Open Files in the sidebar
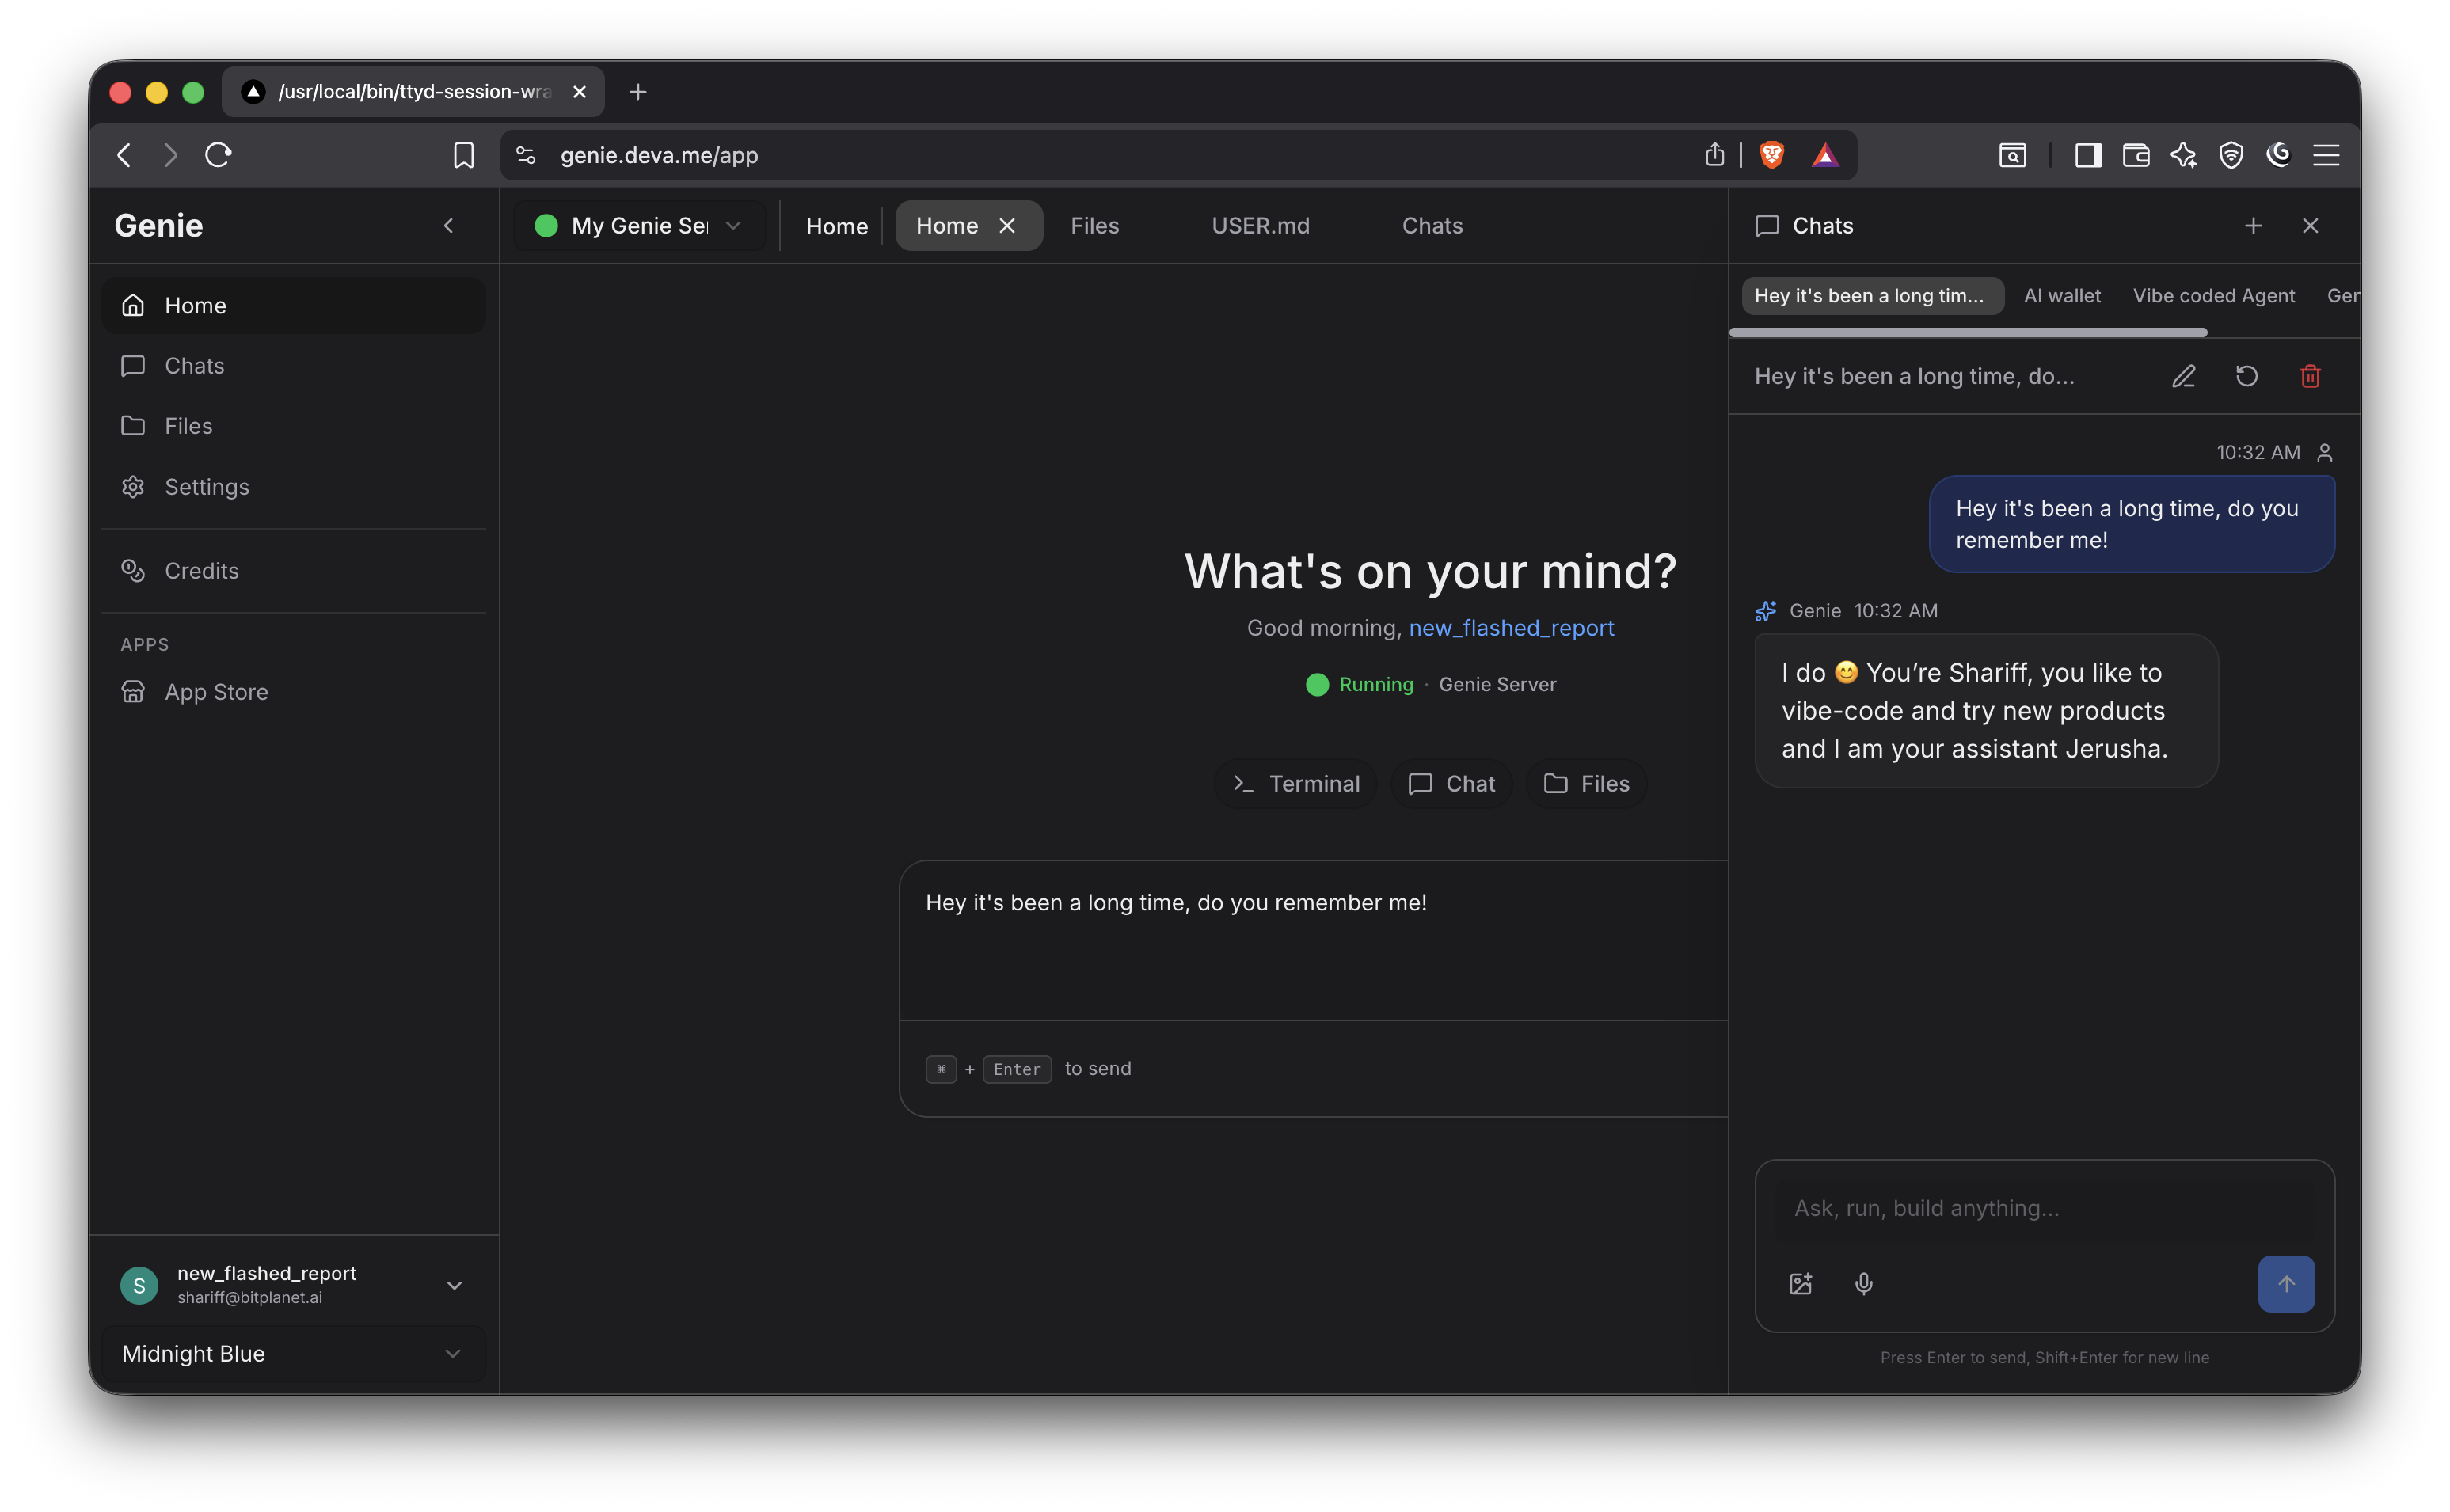The height and width of the screenshot is (1512, 2450). [294, 426]
